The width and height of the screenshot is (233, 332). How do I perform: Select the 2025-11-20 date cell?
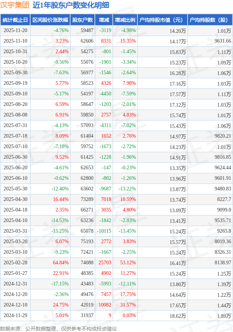click(x=15, y=31)
